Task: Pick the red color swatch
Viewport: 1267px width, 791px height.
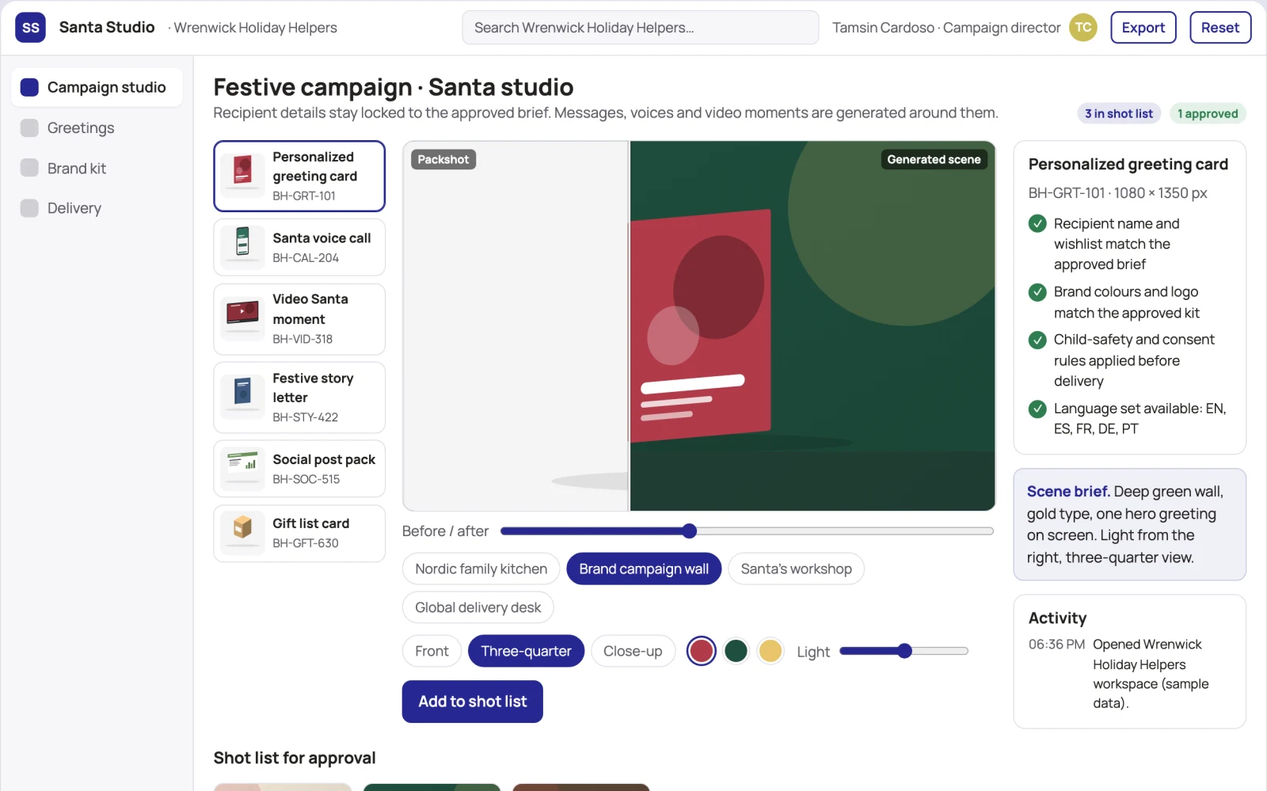Action: [701, 651]
